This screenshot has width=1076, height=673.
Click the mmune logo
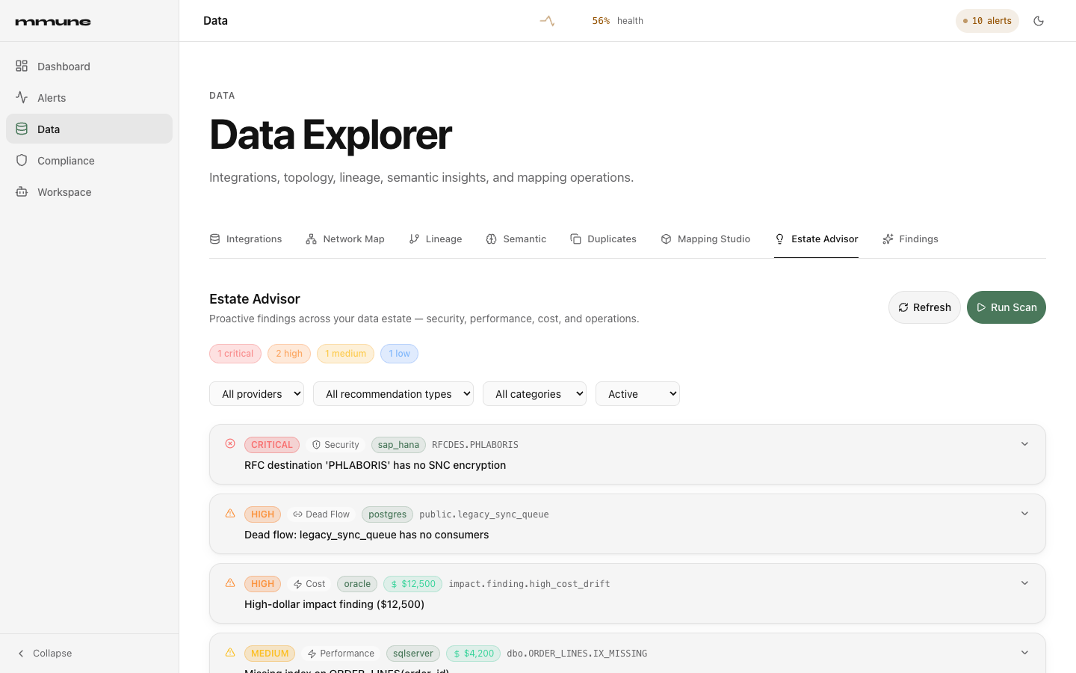(53, 22)
